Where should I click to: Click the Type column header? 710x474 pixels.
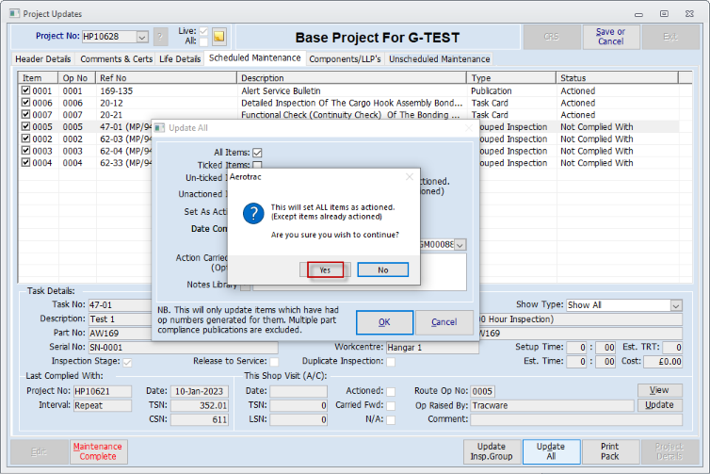(x=511, y=78)
